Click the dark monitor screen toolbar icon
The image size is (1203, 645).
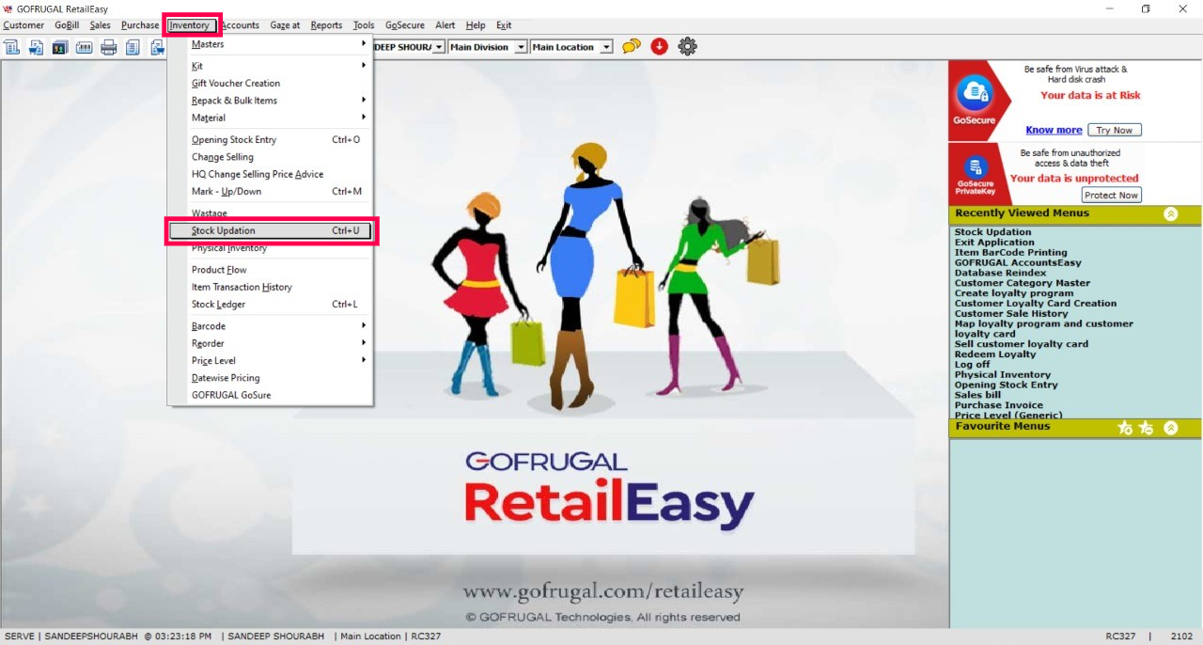[x=59, y=47]
